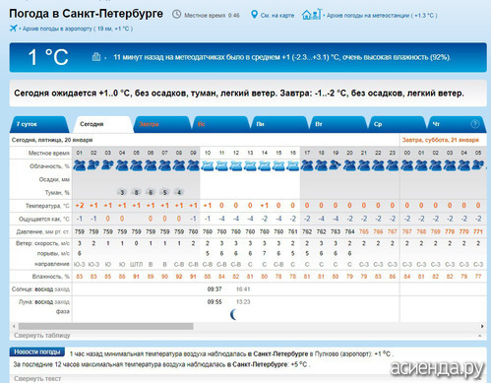Click the crescent moon phase icon
Image resolution: width=491 pixels, height=383 pixels.
tap(233, 314)
